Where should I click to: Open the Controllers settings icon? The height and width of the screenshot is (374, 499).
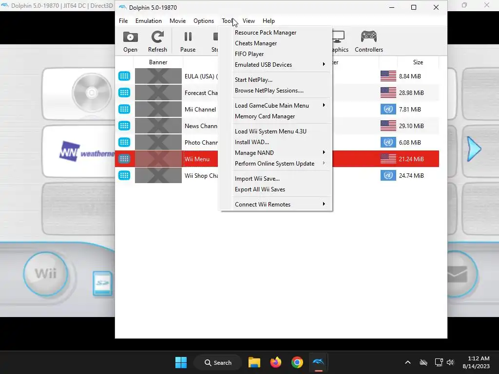coord(368,37)
